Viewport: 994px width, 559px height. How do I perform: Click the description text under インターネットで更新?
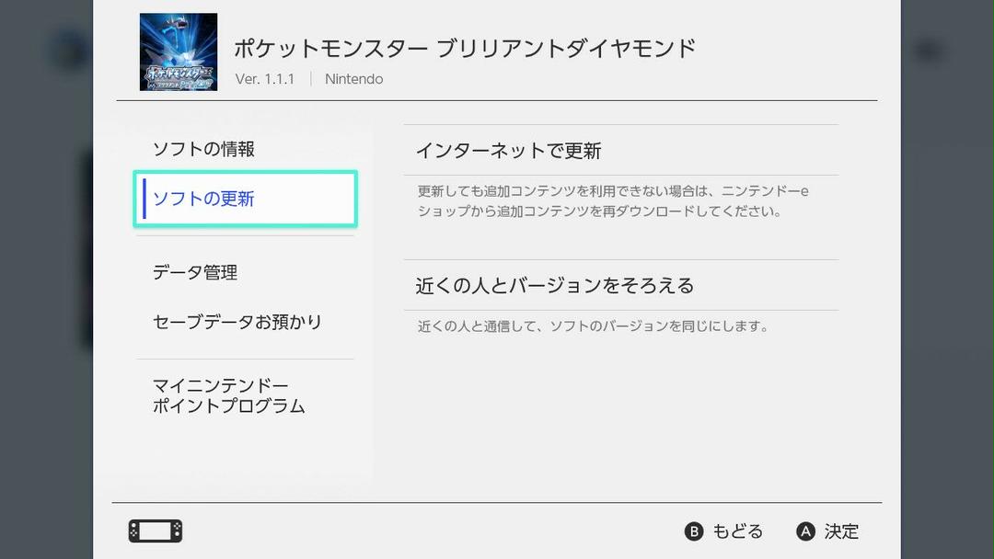tap(613, 200)
